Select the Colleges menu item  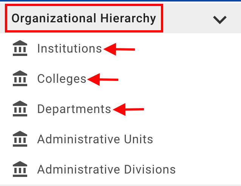click(62, 79)
